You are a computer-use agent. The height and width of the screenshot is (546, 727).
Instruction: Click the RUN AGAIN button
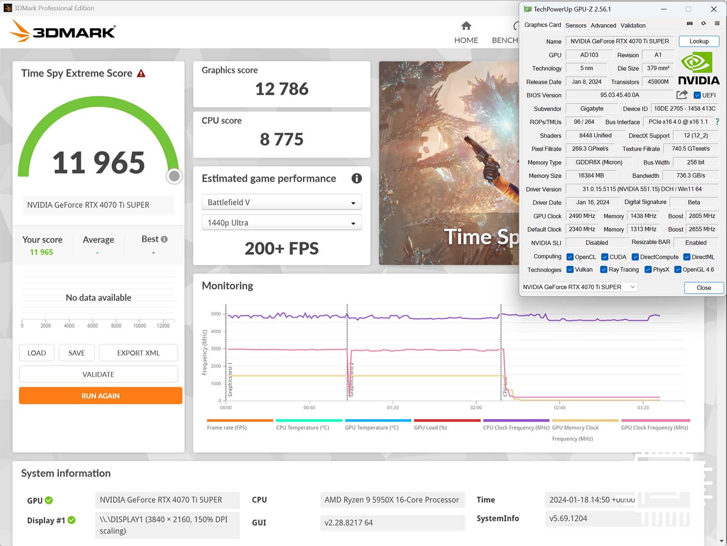pyautogui.click(x=100, y=395)
